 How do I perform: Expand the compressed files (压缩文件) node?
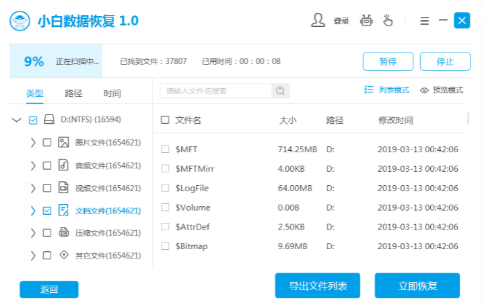pos(33,233)
